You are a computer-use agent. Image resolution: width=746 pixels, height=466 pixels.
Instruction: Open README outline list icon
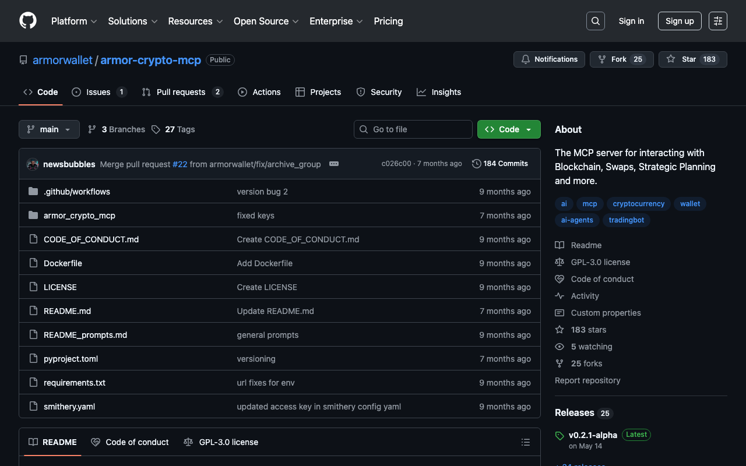pyautogui.click(x=525, y=442)
